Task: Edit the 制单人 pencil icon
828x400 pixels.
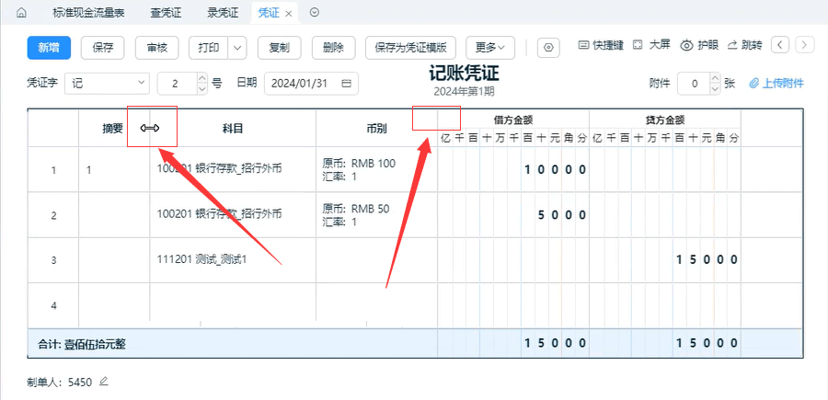Action: click(x=104, y=381)
